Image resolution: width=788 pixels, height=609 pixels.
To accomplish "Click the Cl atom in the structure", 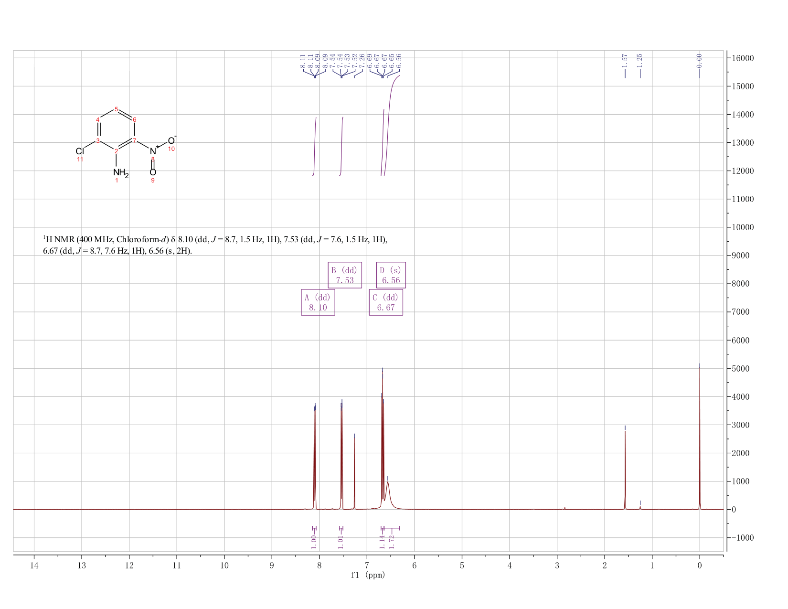I will point(79,151).
